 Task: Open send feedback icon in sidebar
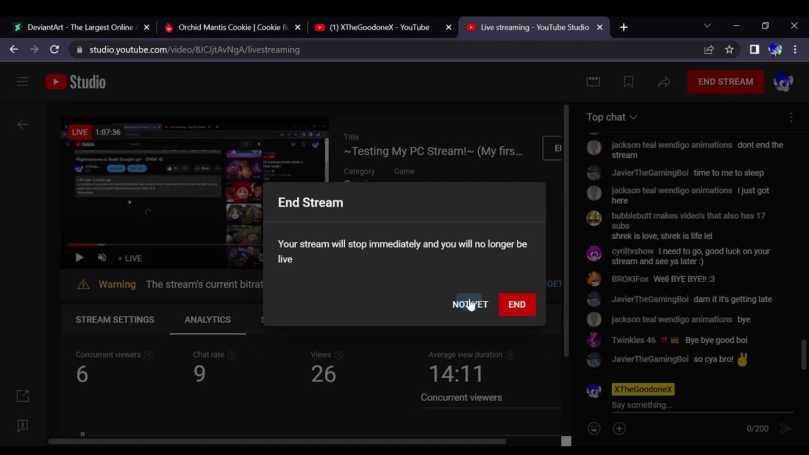click(x=23, y=426)
